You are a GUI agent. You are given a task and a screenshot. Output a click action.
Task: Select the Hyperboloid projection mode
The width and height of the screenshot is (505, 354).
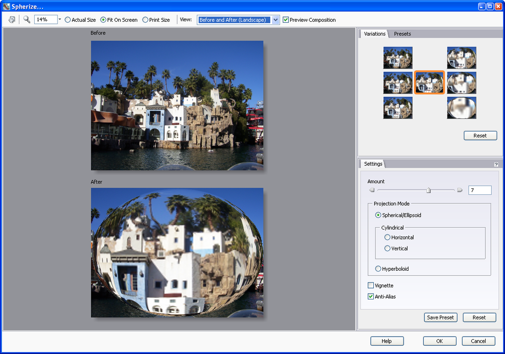click(378, 269)
